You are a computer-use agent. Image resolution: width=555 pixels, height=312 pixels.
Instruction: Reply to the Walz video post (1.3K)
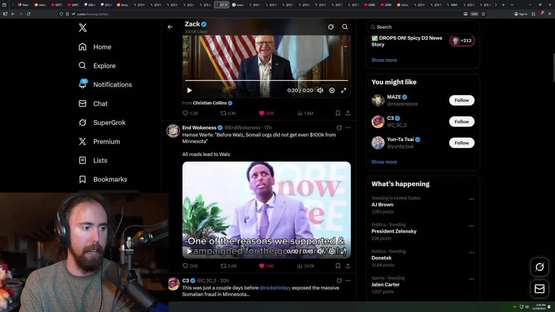(x=190, y=113)
